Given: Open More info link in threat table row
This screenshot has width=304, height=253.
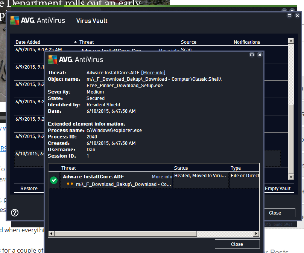Looking at the screenshot, I should [162, 177].
